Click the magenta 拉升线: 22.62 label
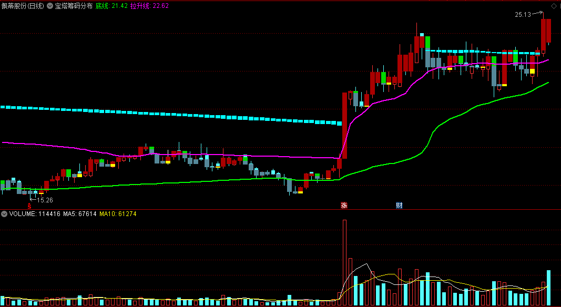This screenshot has height=307, width=561. (149, 6)
